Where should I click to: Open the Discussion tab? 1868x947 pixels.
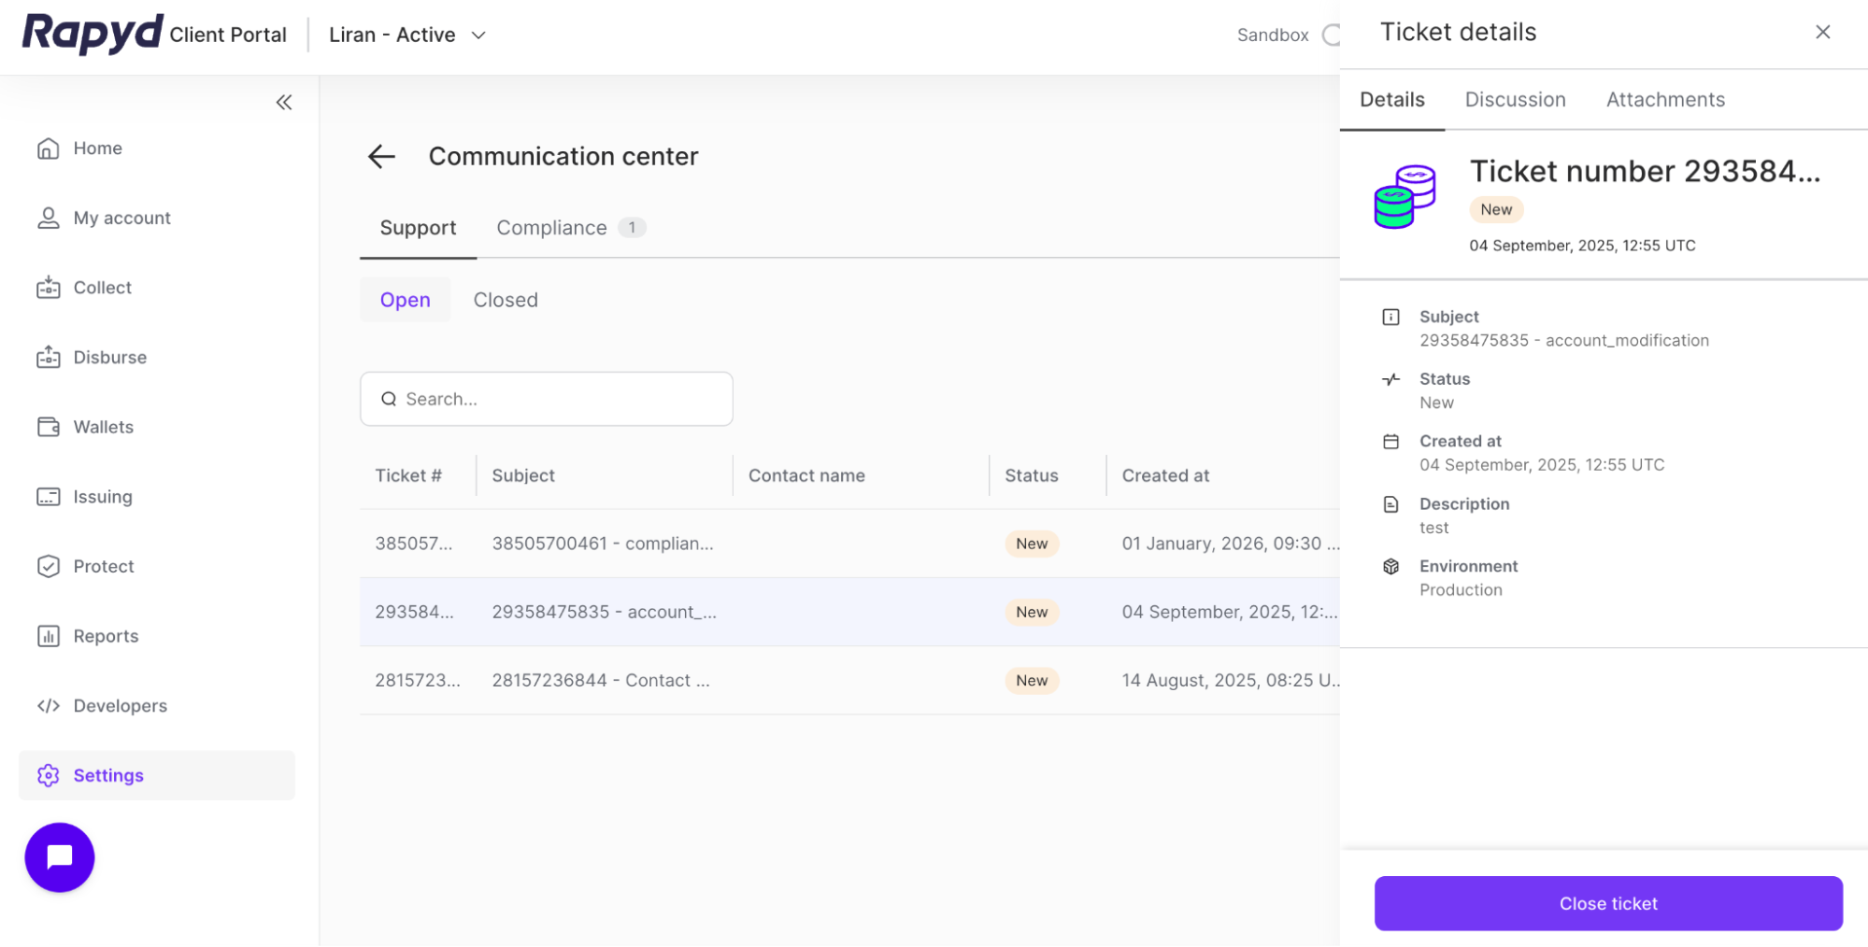(1515, 100)
